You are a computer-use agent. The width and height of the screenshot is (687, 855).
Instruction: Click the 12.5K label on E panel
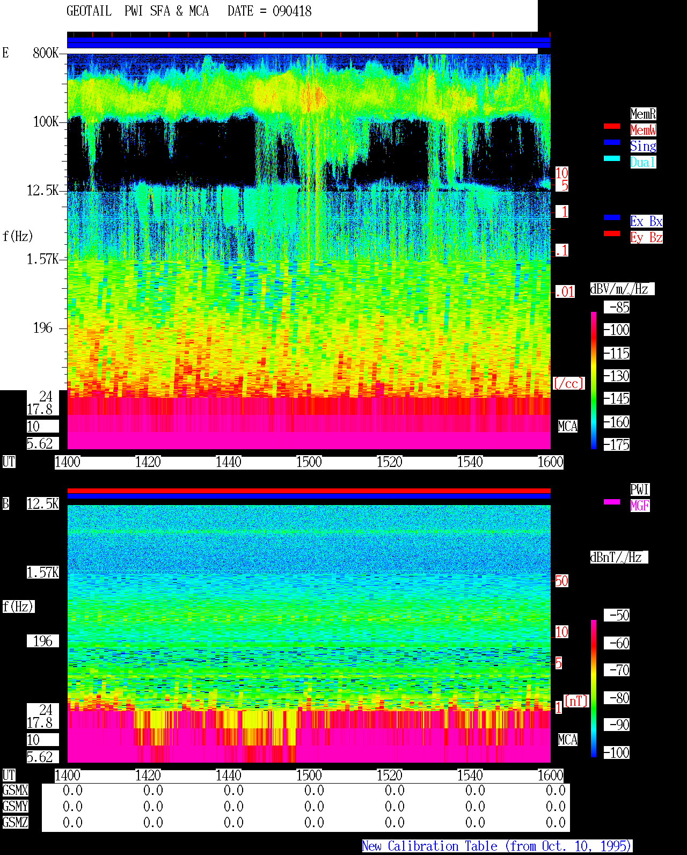coord(43,190)
